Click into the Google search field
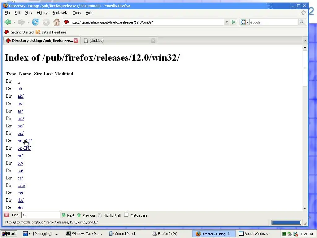 [x=274, y=22]
